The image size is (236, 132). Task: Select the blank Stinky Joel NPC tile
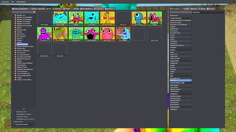point(60,50)
